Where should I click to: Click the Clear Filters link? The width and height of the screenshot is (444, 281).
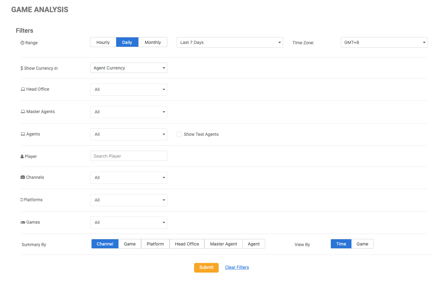[x=237, y=267]
